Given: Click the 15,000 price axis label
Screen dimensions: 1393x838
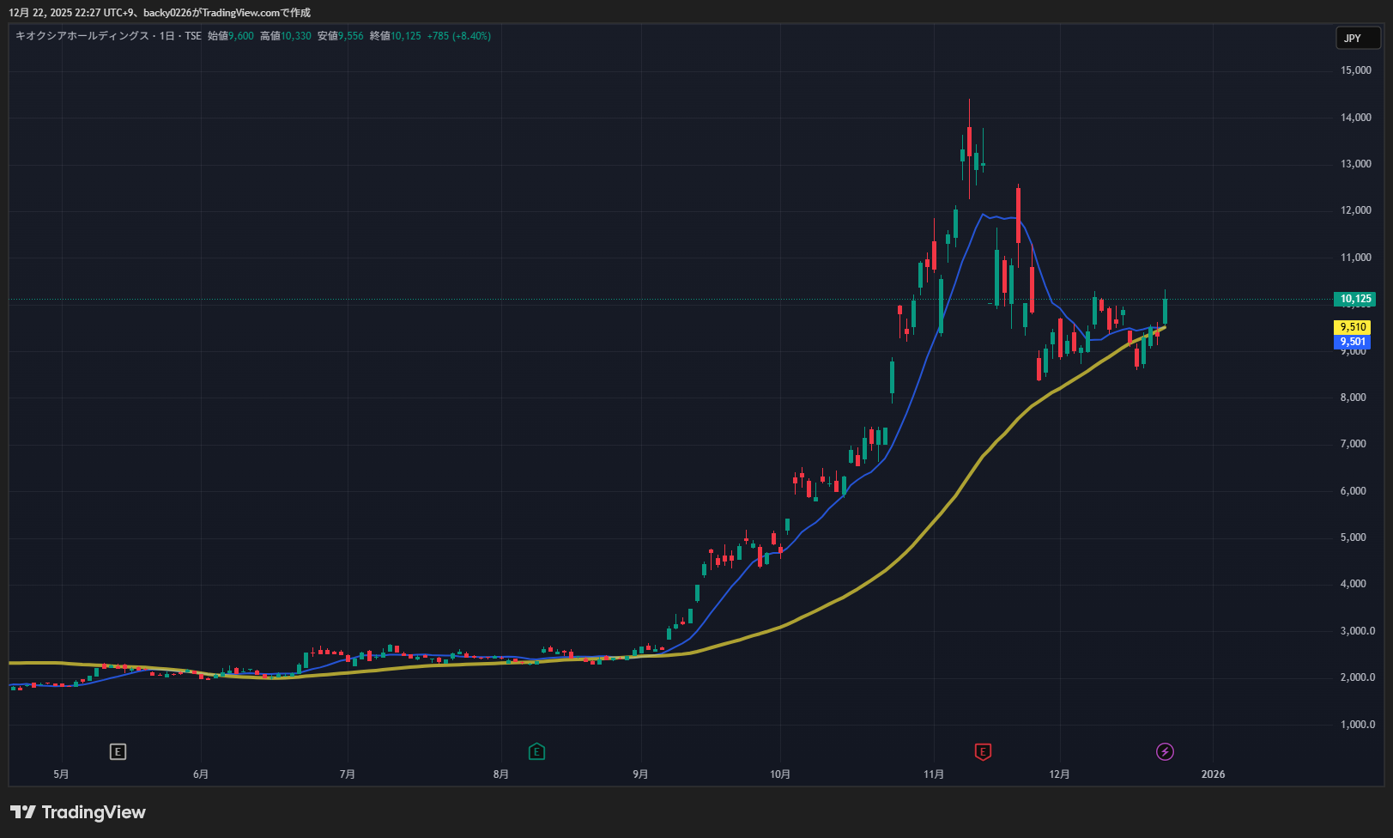Looking at the screenshot, I should [1356, 70].
